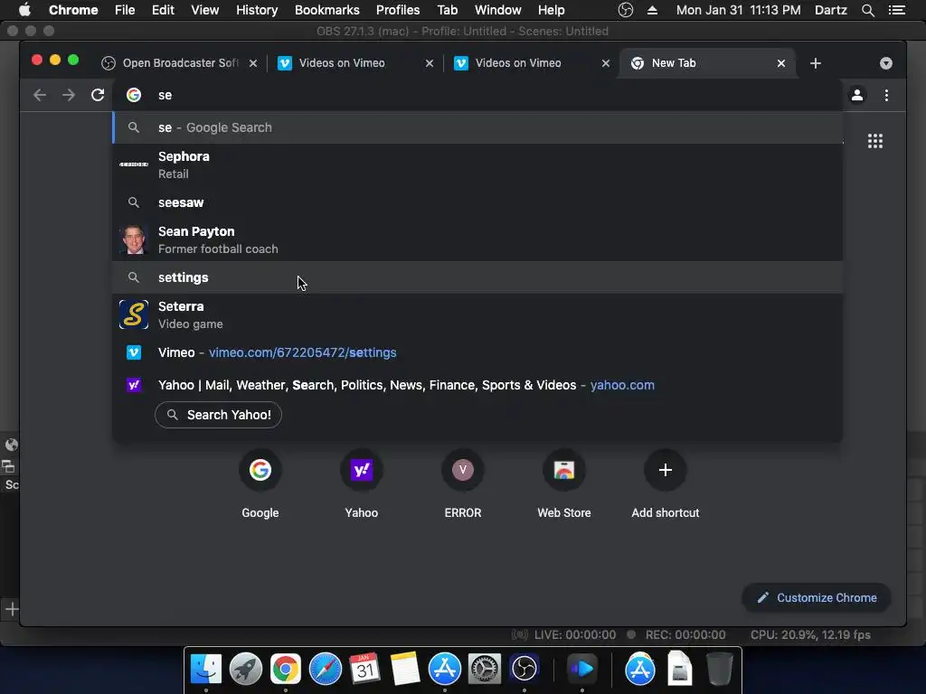Open the Control Center list icon

(896, 10)
